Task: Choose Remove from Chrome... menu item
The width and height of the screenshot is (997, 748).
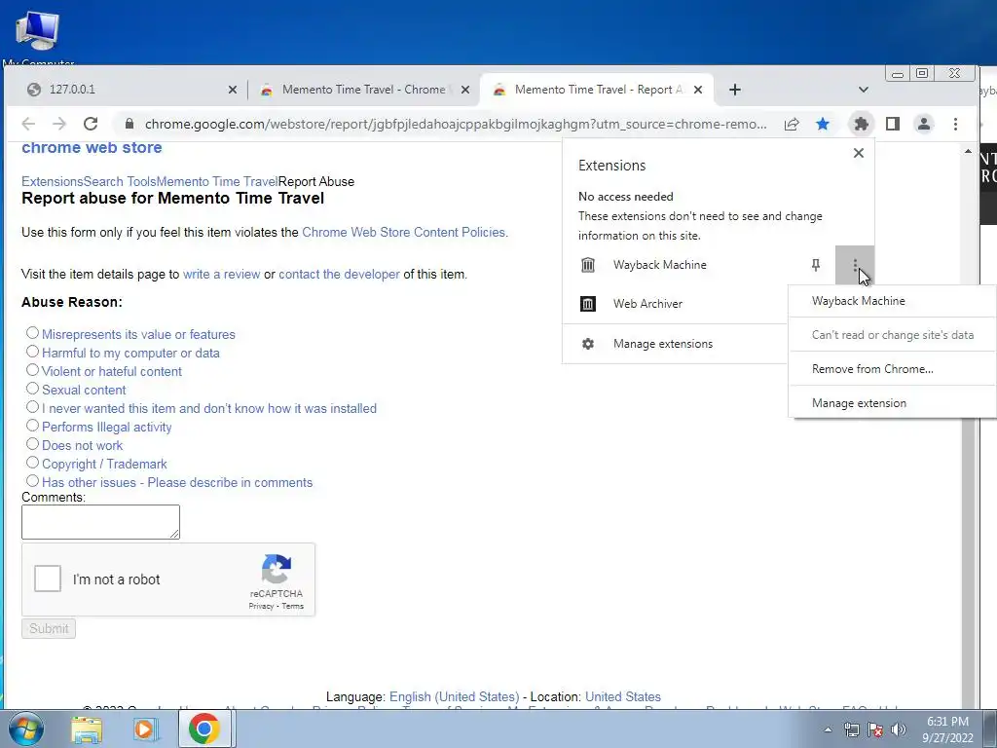Action: 892,369
